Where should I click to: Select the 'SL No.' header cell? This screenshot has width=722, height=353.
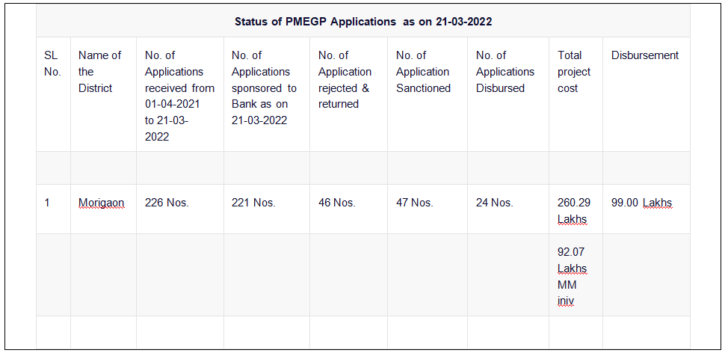53,94
